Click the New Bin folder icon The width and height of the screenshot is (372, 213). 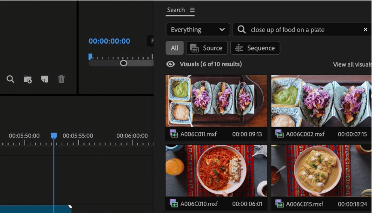27,79
